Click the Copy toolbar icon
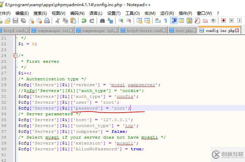Screen dimensions: 245x162 [65, 21]
